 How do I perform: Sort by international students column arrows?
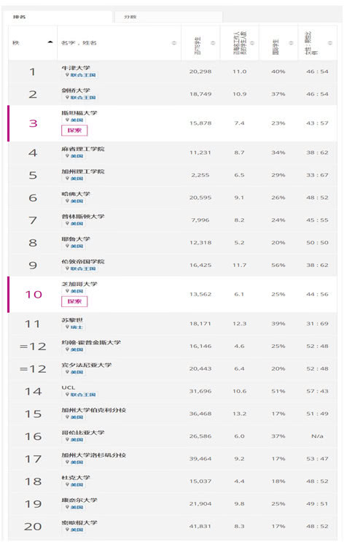(x=291, y=43)
